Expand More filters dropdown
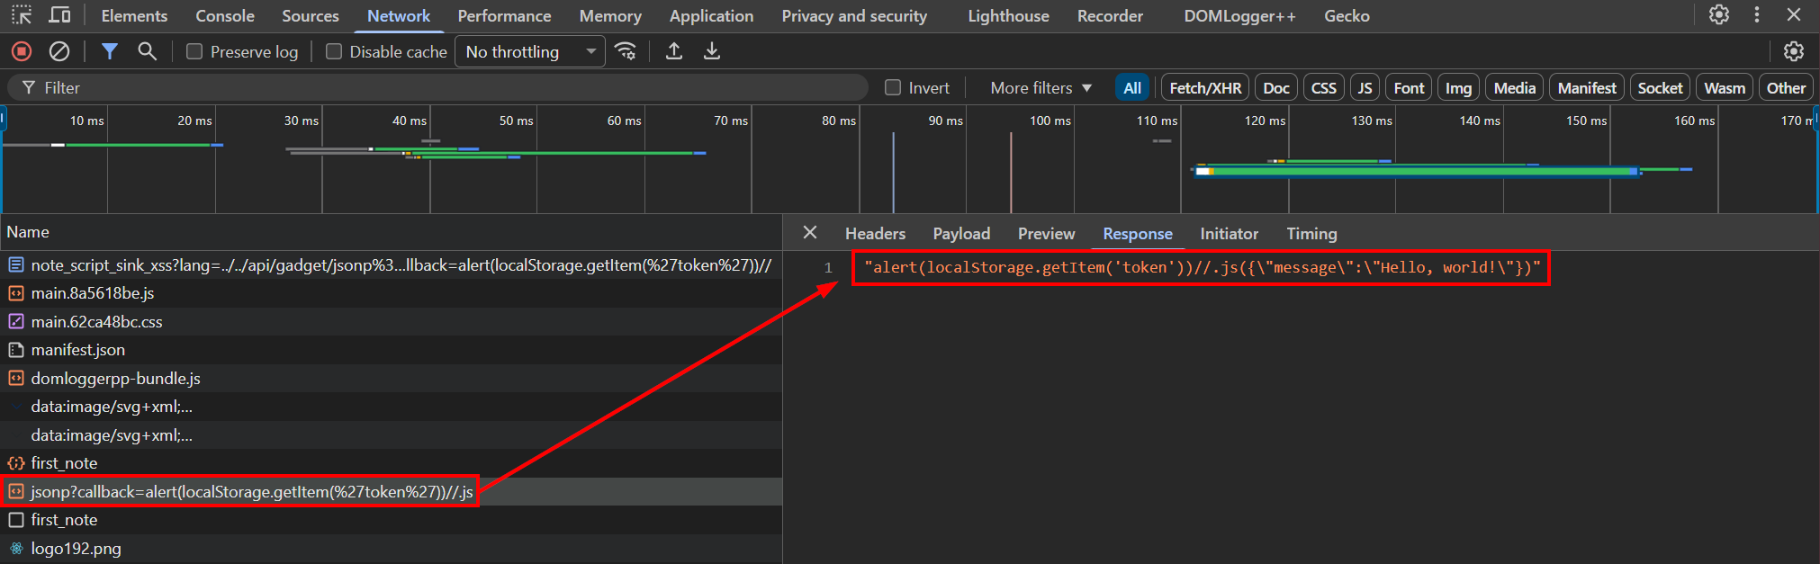The image size is (1820, 564). [1041, 87]
